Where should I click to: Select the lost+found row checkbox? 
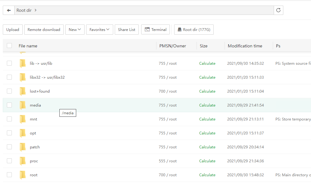tap(9, 91)
